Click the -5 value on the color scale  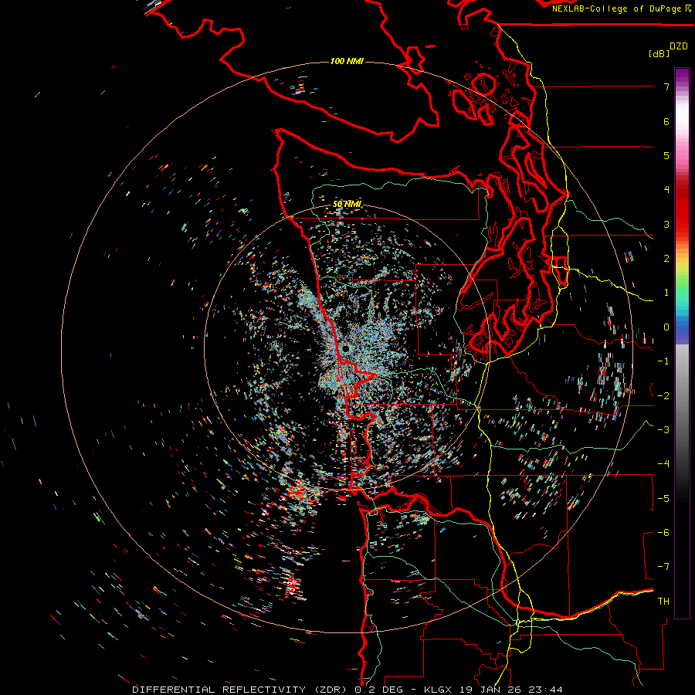(663, 499)
